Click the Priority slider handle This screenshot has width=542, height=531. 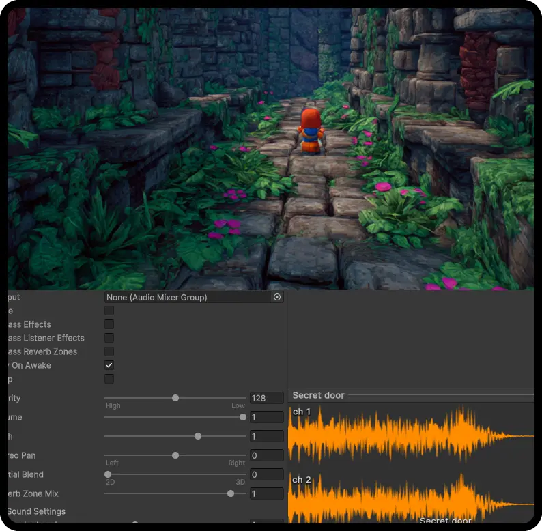175,398
